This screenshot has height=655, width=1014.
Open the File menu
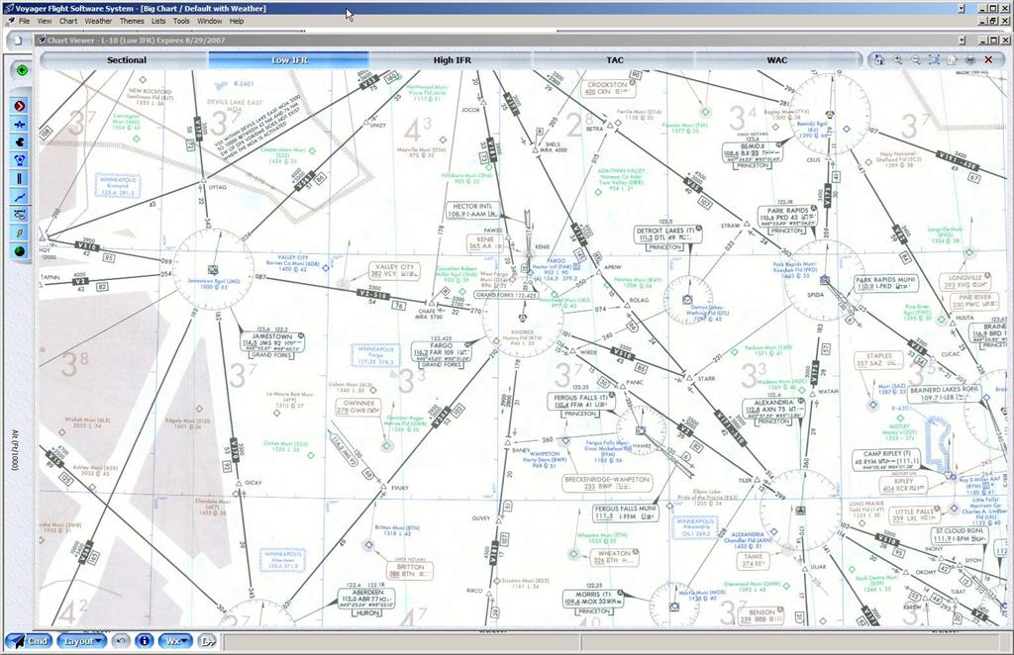click(25, 21)
